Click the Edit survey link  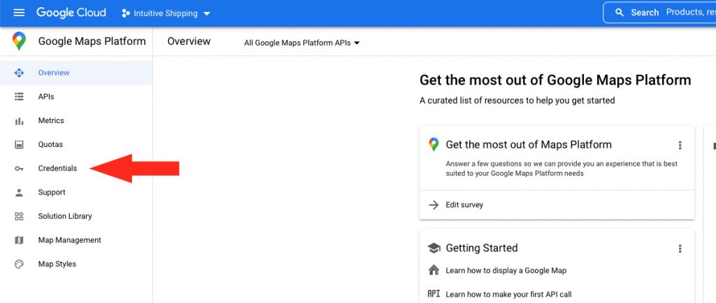[464, 205]
